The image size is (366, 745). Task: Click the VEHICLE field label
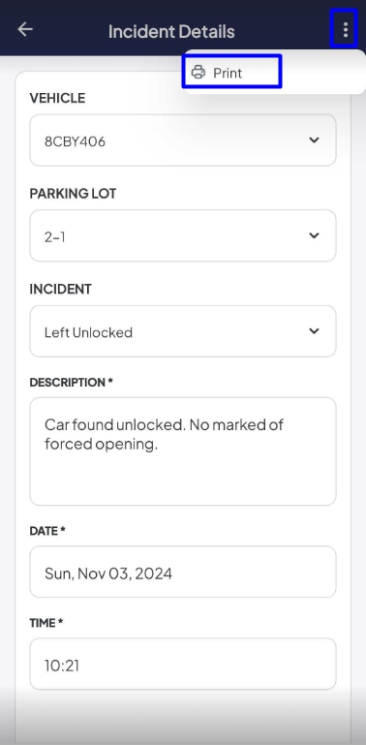point(57,98)
